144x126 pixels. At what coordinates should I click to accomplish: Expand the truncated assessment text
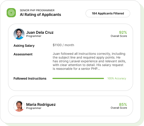click(x=89, y=61)
